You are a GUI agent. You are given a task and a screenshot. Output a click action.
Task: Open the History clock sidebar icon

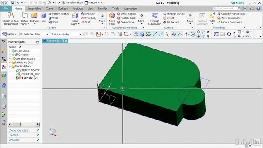tap(4, 106)
